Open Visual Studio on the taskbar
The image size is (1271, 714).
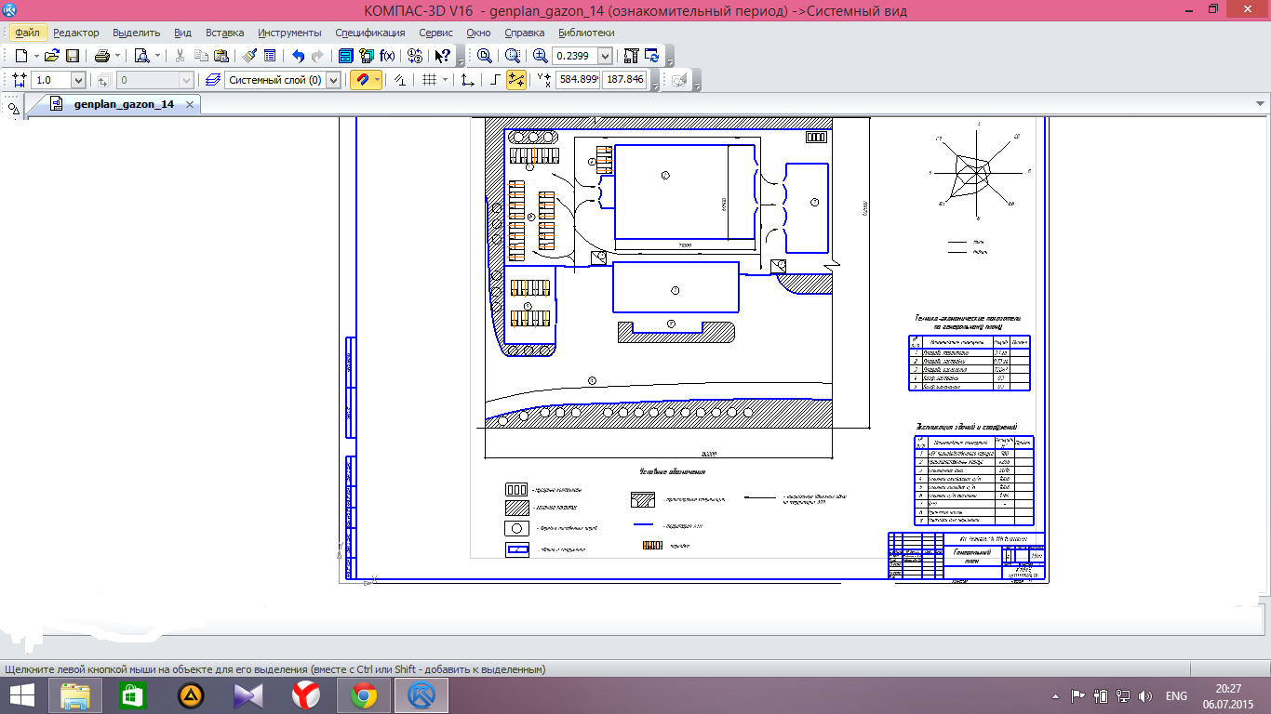click(248, 695)
